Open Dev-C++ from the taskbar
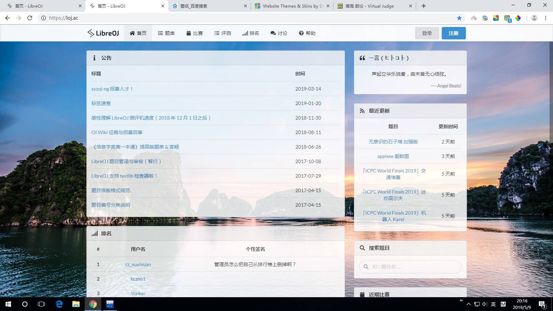Image resolution: width=553 pixels, height=311 pixels. point(110,304)
